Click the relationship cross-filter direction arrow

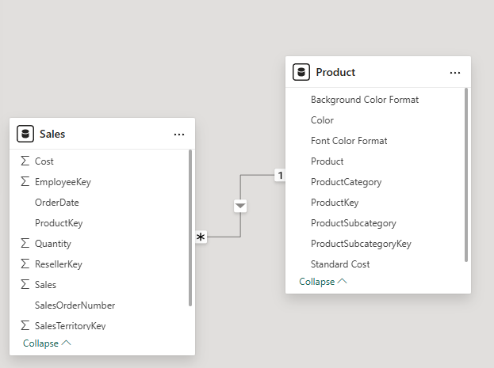click(241, 206)
